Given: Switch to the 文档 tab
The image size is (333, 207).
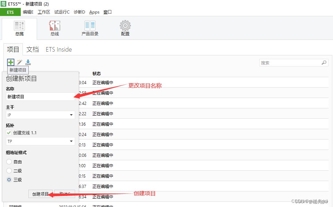Looking at the screenshot, I should coord(33,49).
